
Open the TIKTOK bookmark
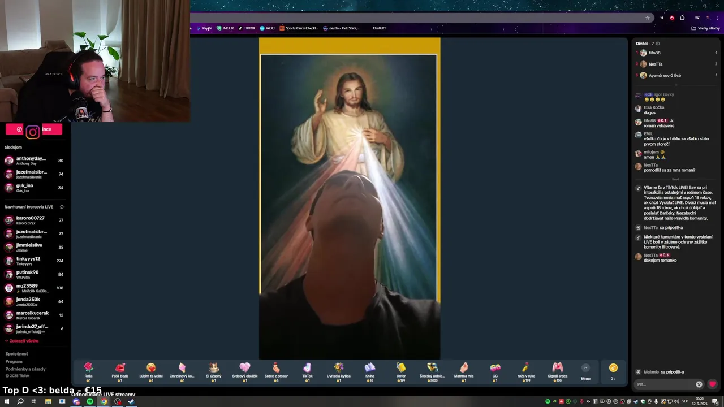[x=247, y=28]
